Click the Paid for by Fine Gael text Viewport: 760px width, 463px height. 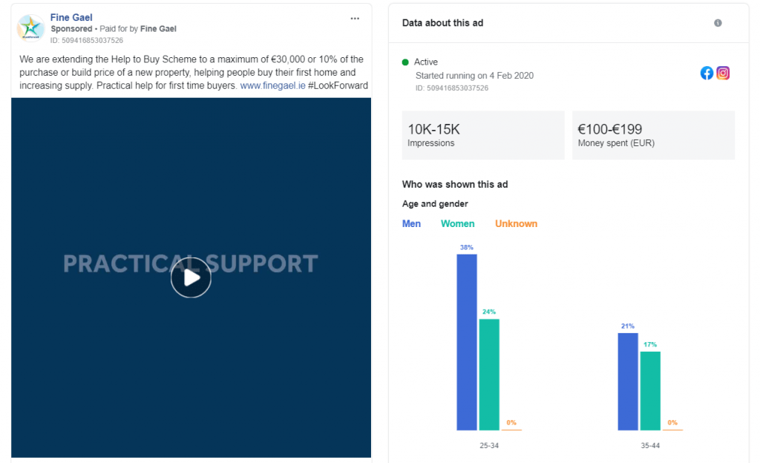point(138,29)
